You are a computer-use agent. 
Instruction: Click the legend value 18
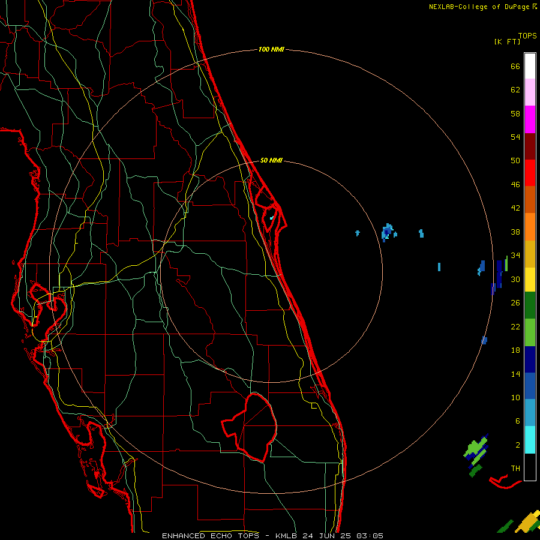tap(515, 350)
